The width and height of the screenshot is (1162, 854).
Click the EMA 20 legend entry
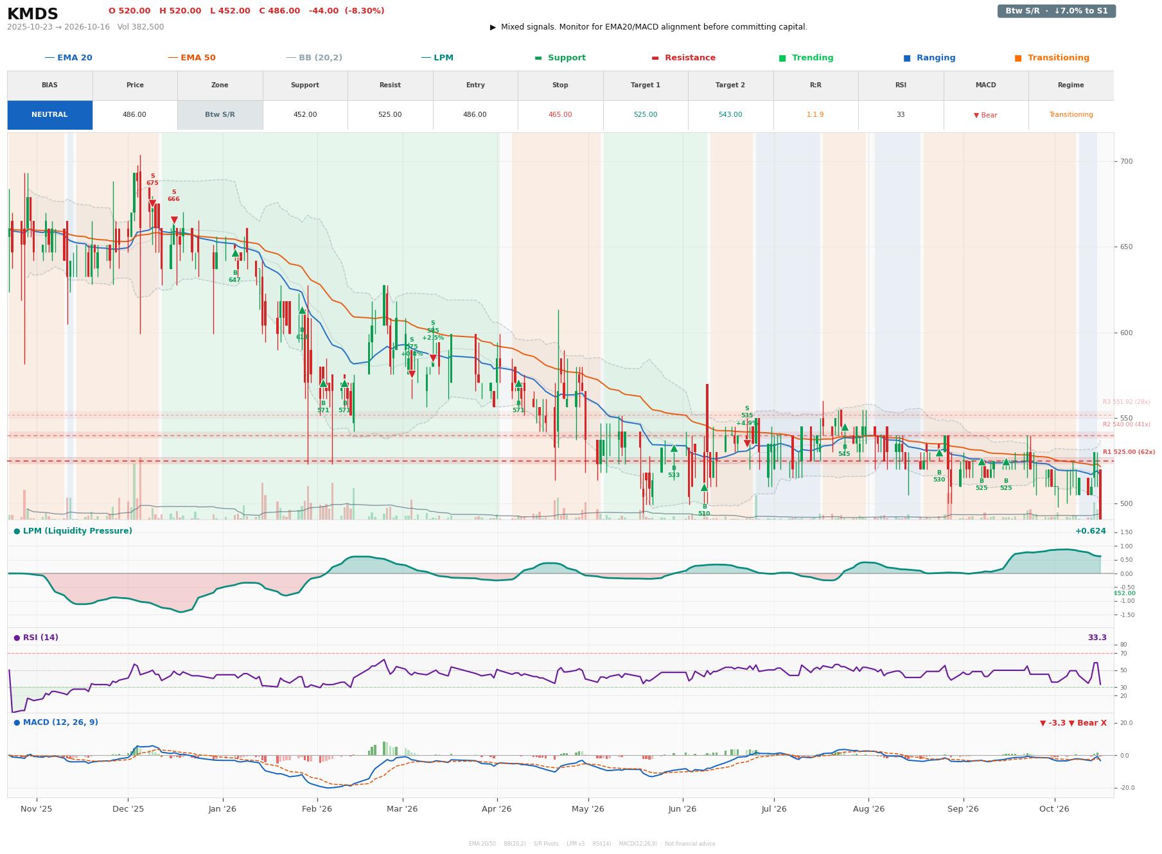coord(68,58)
